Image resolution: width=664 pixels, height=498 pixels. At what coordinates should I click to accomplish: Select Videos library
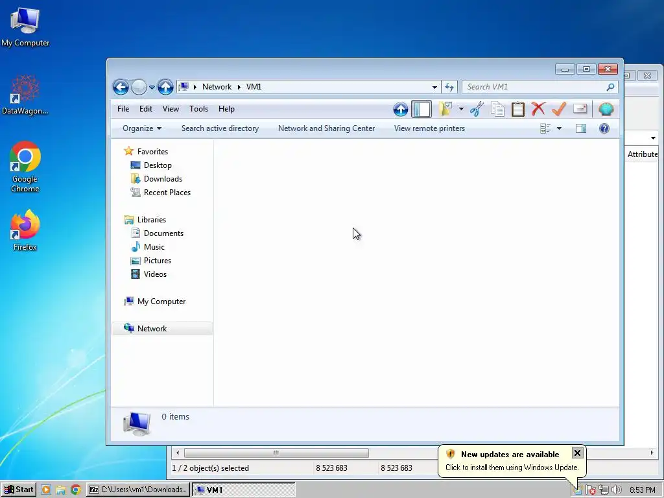tap(148, 274)
